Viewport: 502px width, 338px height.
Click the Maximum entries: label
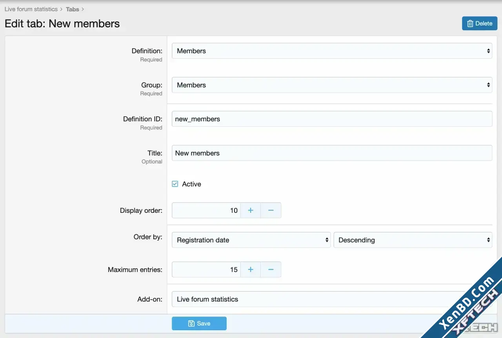pos(135,270)
